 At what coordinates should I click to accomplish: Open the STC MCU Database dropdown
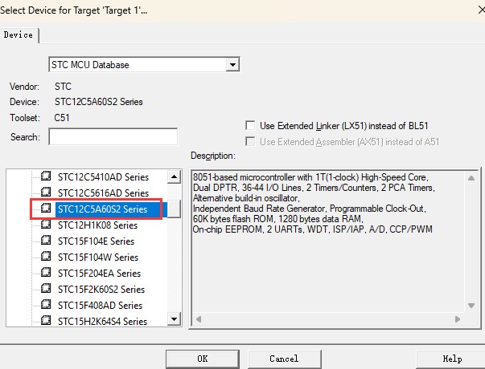point(232,65)
